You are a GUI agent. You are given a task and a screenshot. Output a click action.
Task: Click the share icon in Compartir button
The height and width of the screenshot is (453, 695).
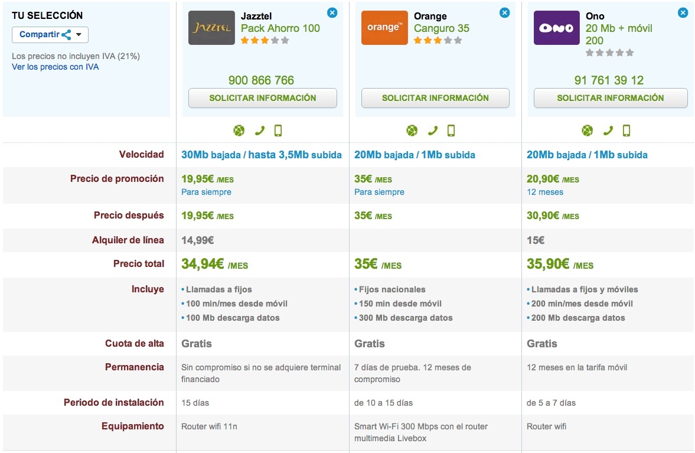(67, 35)
